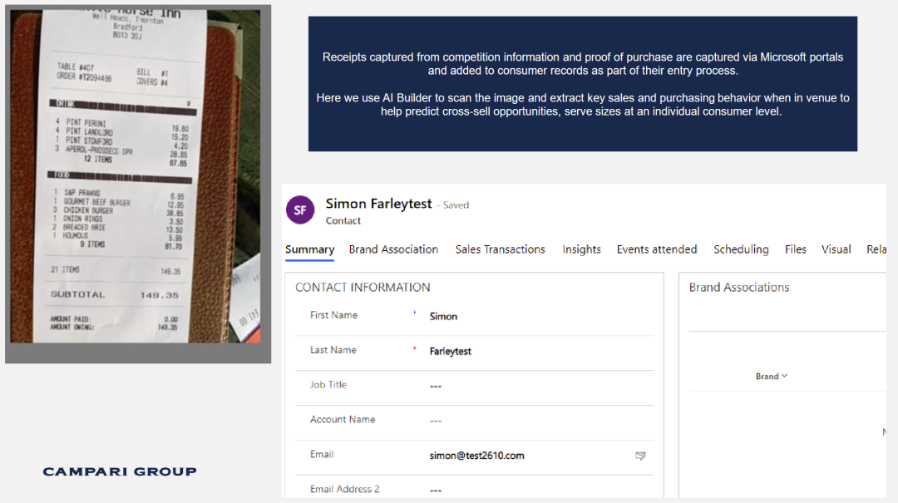898x503 pixels.
Task: Click the send email icon beside simon@test2610.com
Action: pyautogui.click(x=640, y=456)
